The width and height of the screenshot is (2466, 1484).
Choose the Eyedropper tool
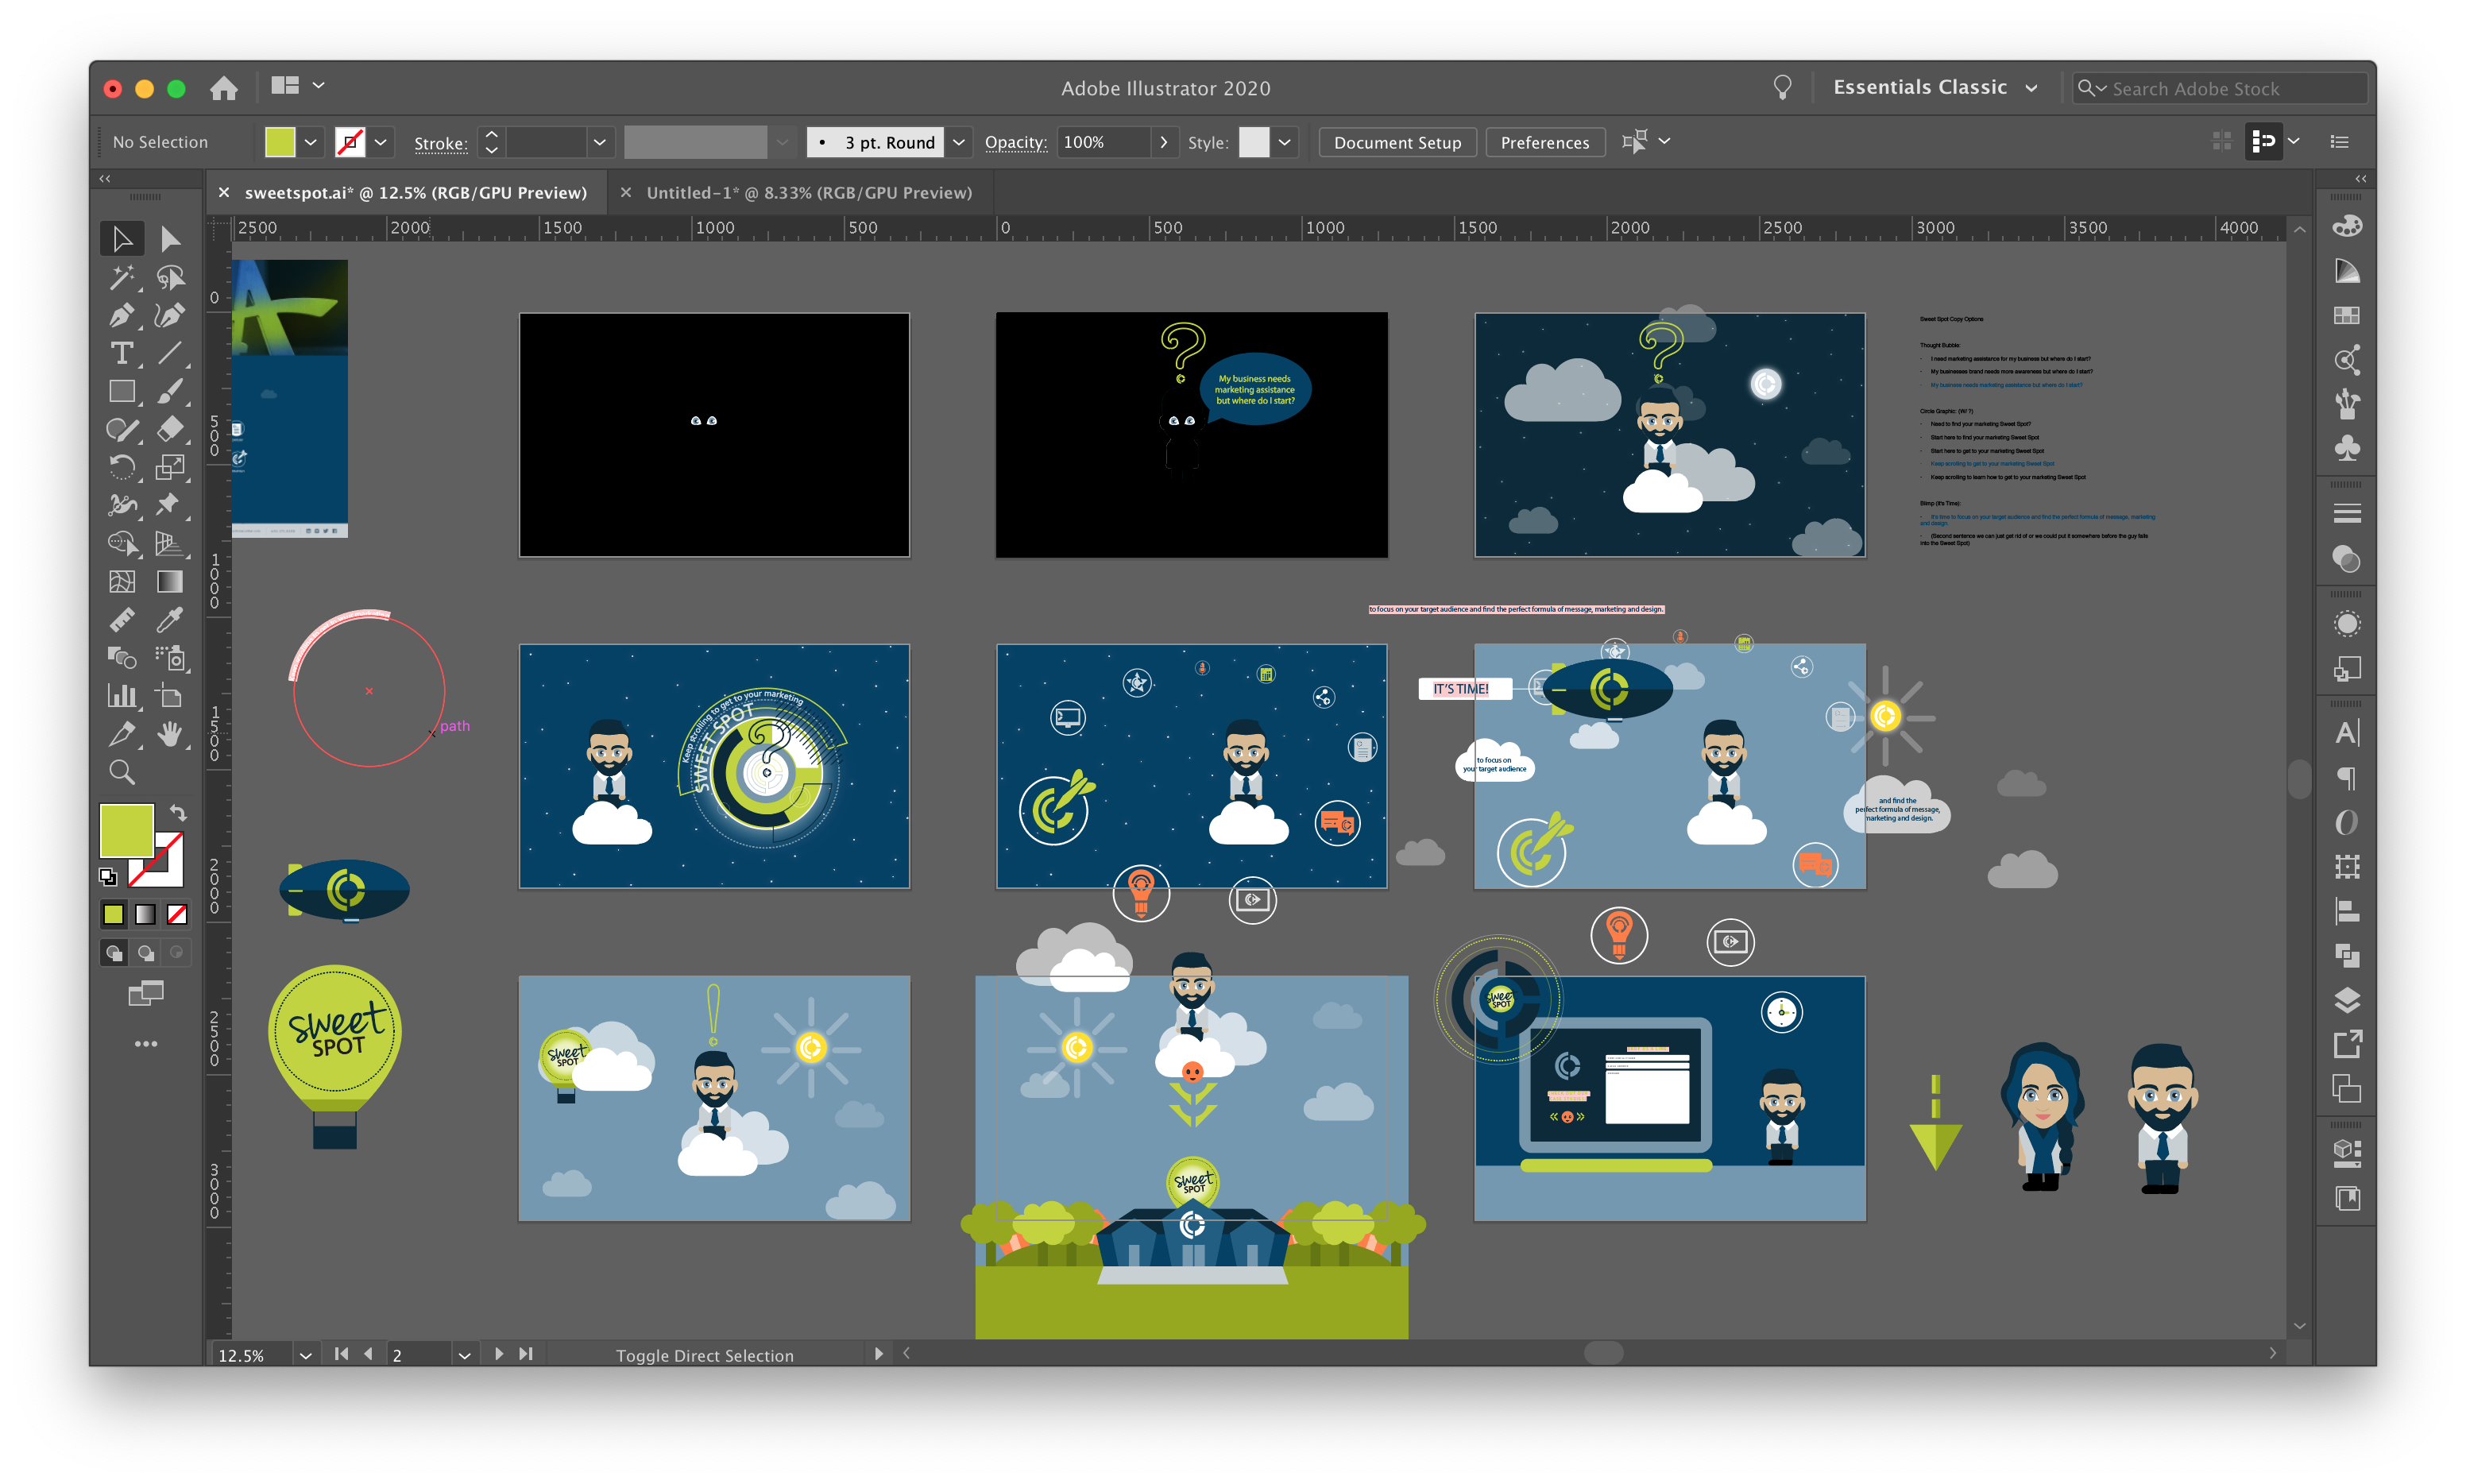(x=169, y=620)
